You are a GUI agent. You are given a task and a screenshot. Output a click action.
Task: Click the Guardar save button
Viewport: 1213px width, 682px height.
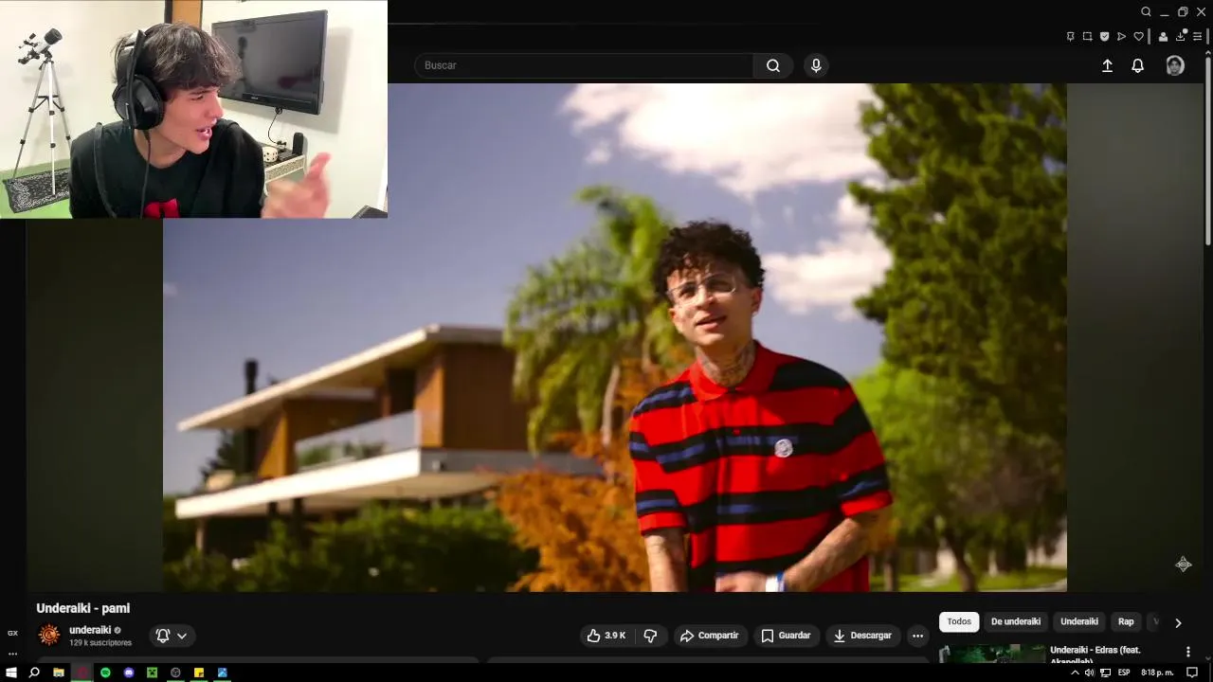pyautogui.click(x=787, y=636)
